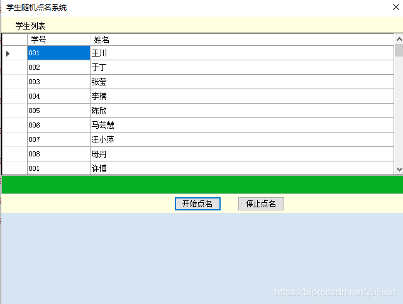Open the 学生列表 menu item
The image size is (403, 304).
pos(30,26)
